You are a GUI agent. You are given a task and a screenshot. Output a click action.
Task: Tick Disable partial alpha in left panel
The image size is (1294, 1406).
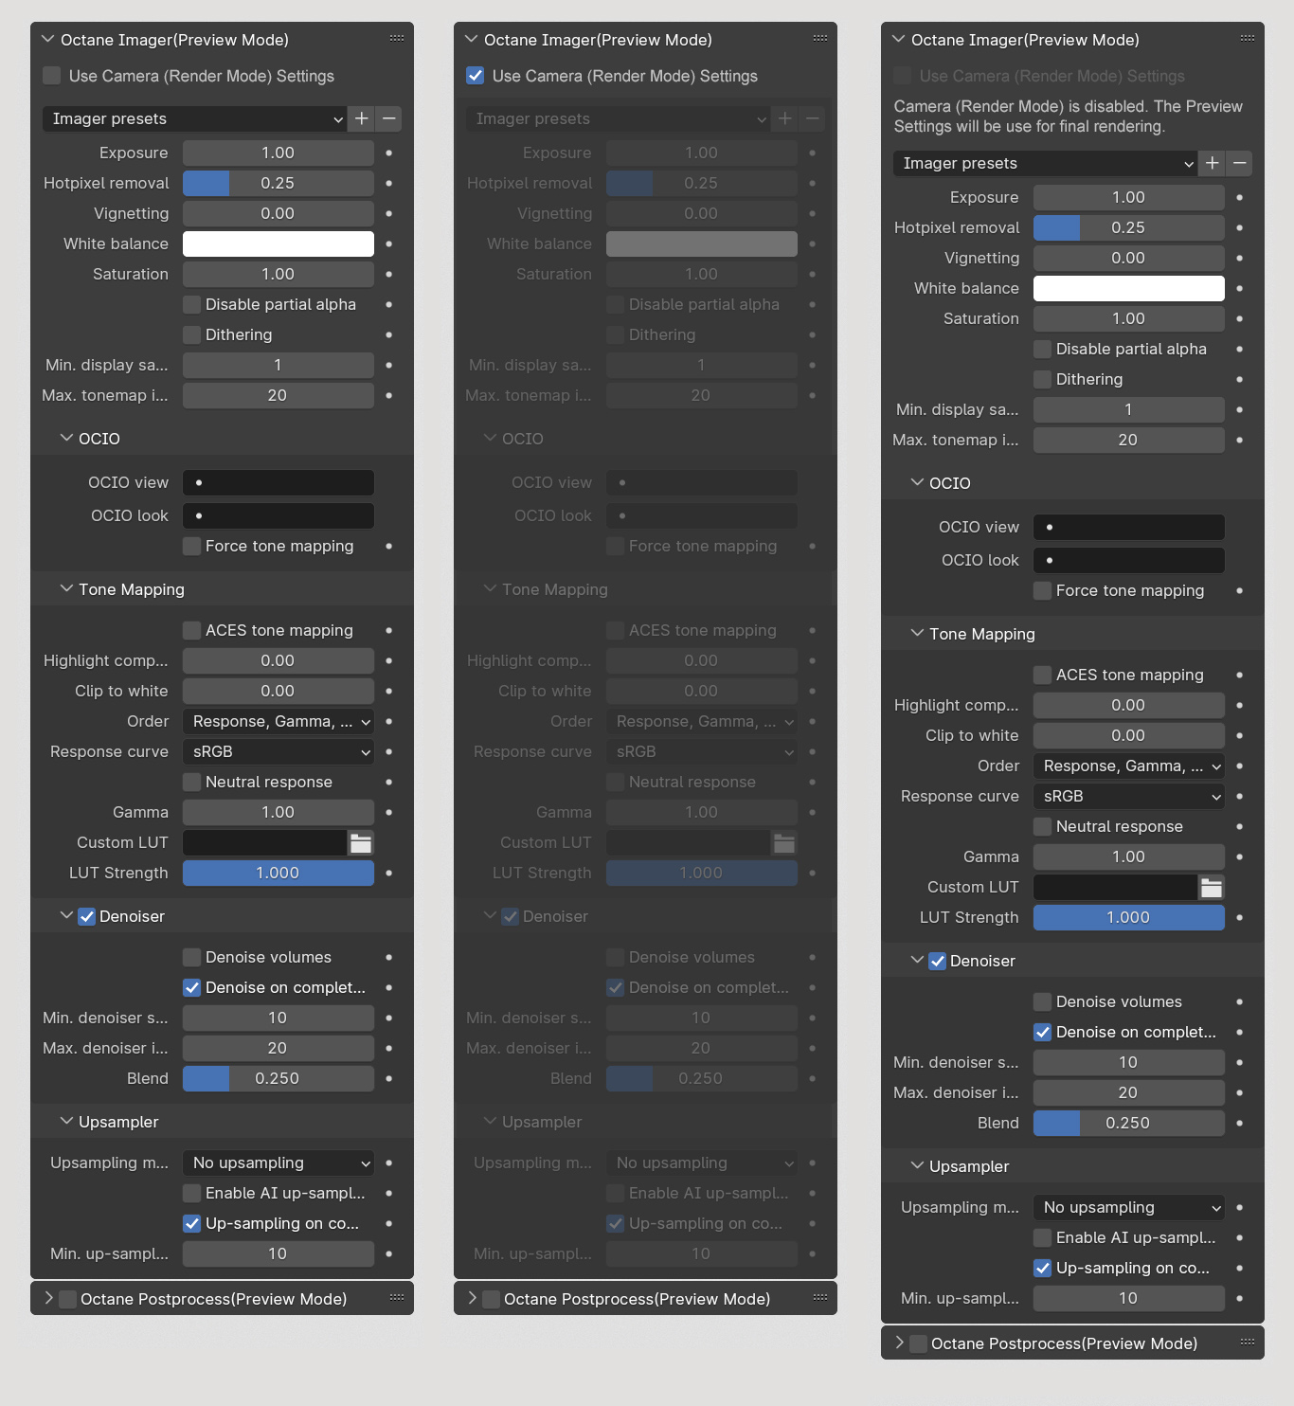point(192,304)
